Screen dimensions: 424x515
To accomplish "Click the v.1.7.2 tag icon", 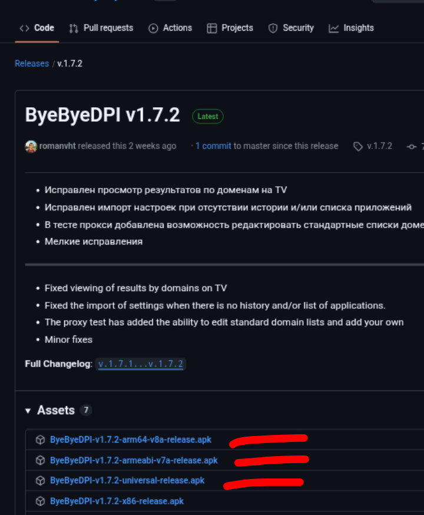I will 358,146.
